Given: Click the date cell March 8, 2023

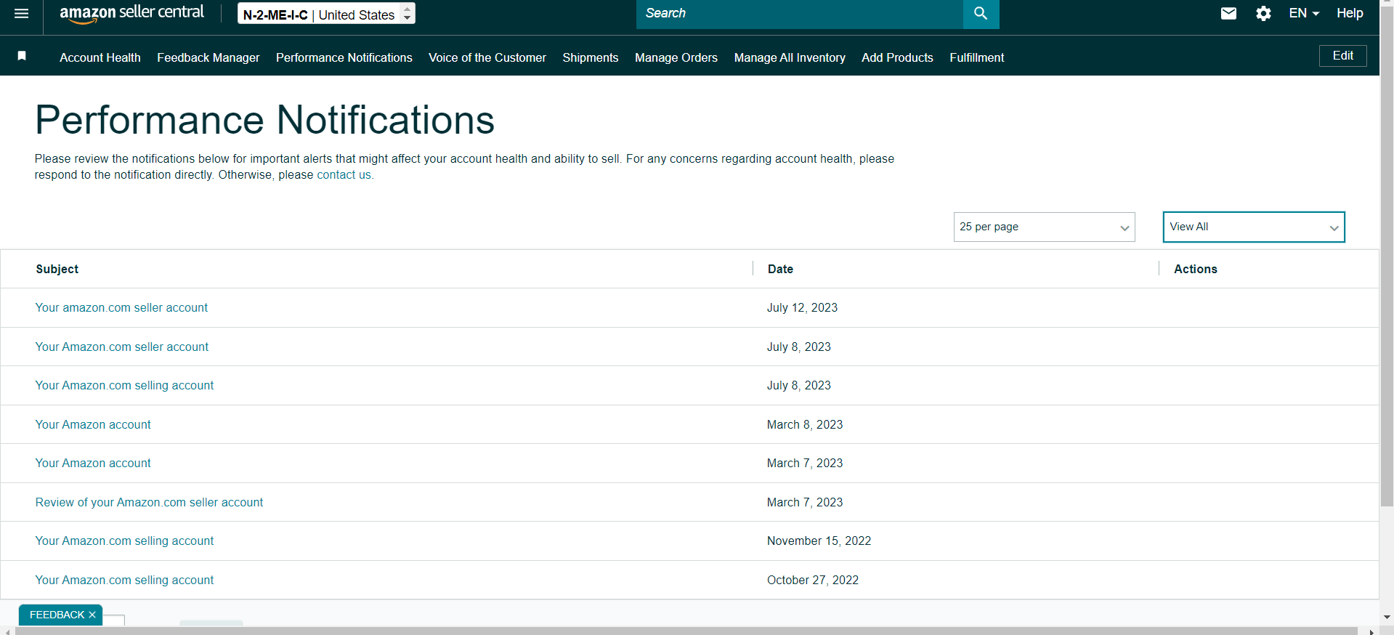Looking at the screenshot, I should tap(805, 424).
